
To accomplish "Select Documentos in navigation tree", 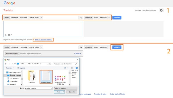I will [x=13, y=78].
